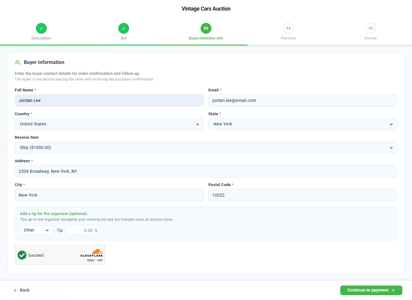
Task: Open the Cloudflare Help link
Action: pos(100,260)
